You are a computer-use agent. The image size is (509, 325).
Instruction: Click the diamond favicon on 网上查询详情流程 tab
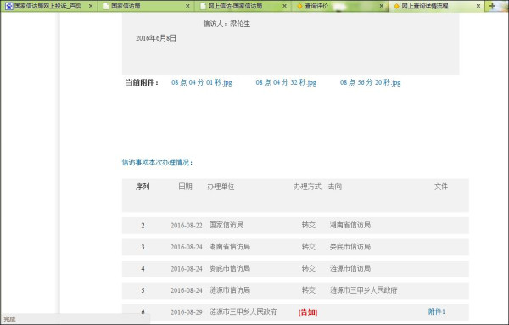coord(396,6)
